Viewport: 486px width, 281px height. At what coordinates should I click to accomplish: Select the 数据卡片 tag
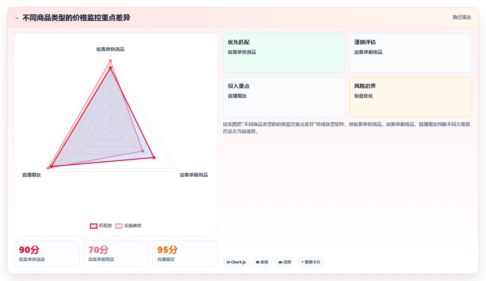[x=311, y=262]
